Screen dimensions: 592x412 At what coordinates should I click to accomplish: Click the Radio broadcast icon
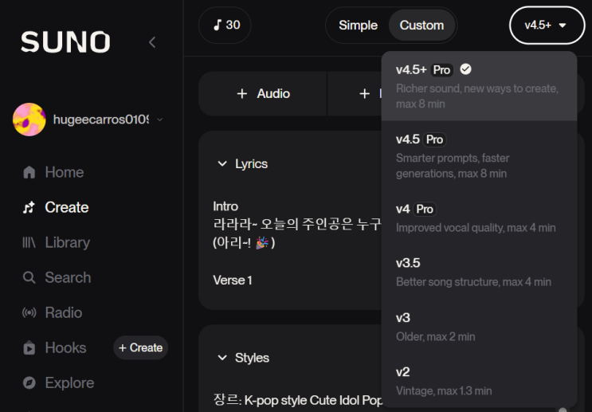tap(29, 312)
